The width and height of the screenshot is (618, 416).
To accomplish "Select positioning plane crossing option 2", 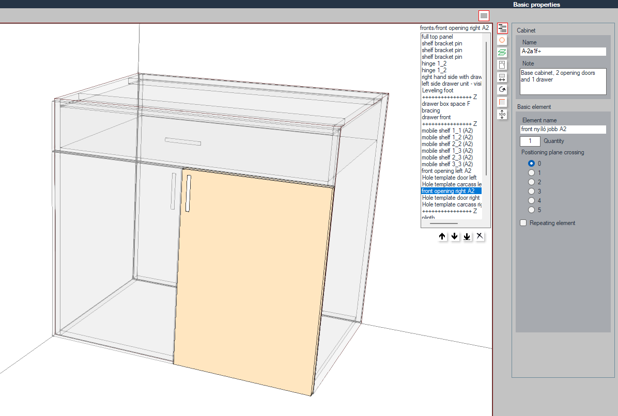I will [531, 182].
